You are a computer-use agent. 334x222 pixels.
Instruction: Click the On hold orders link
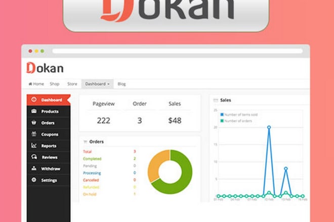click(90, 194)
